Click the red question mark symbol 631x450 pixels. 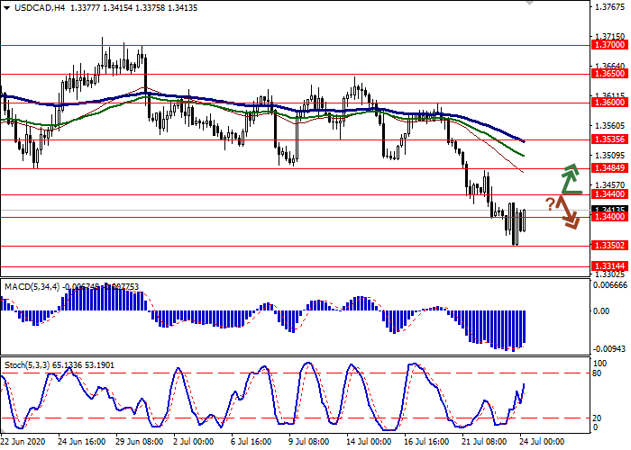point(551,203)
